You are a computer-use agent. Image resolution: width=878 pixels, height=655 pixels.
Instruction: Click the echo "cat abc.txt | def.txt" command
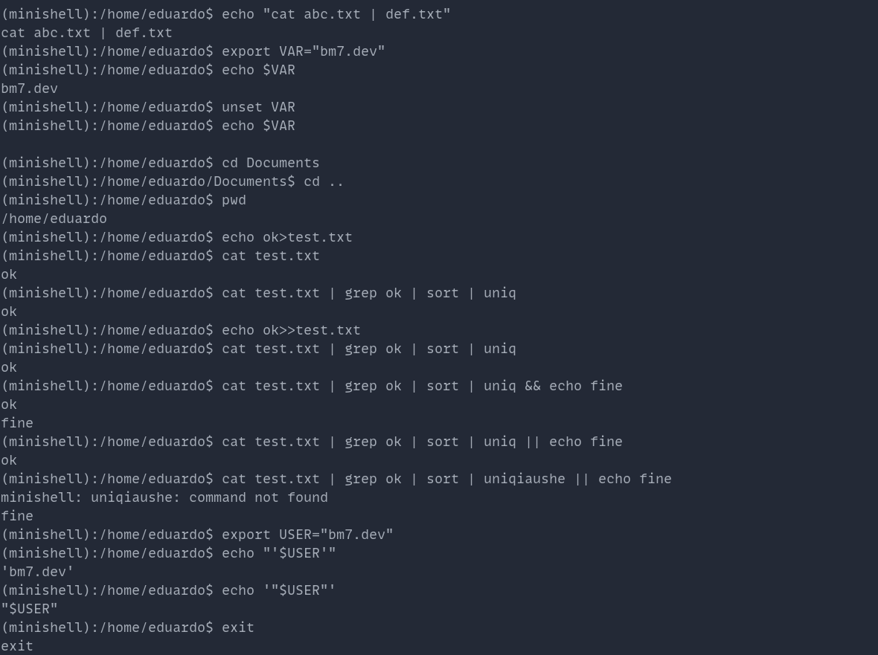pos(336,14)
